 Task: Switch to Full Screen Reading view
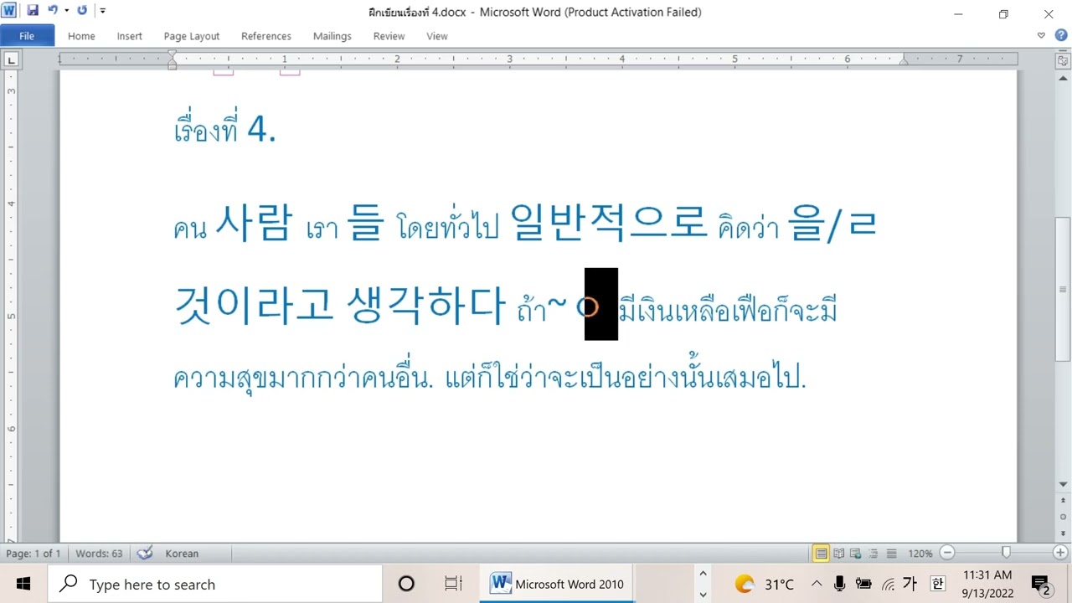(x=839, y=554)
